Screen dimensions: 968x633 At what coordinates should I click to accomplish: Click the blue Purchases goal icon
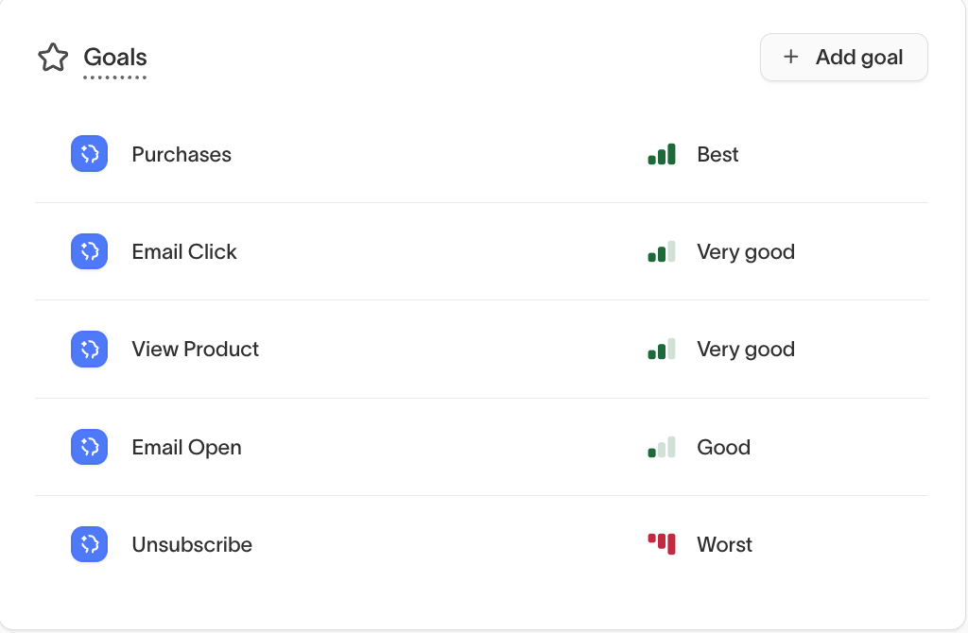point(89,154)
